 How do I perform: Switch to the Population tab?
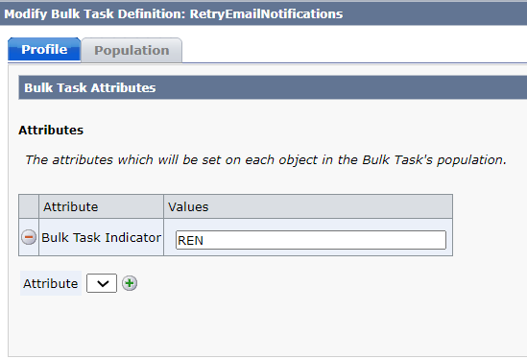tap(132, 50)
